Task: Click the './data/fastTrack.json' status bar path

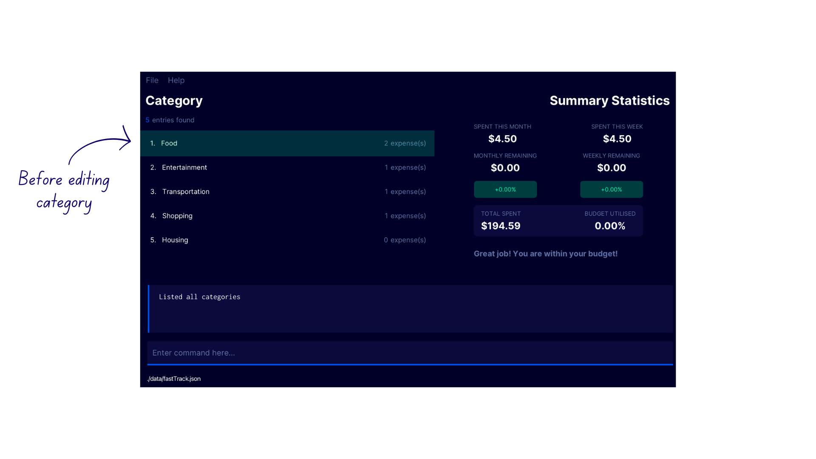Action: pyautogui.click(x=174, y=379)
